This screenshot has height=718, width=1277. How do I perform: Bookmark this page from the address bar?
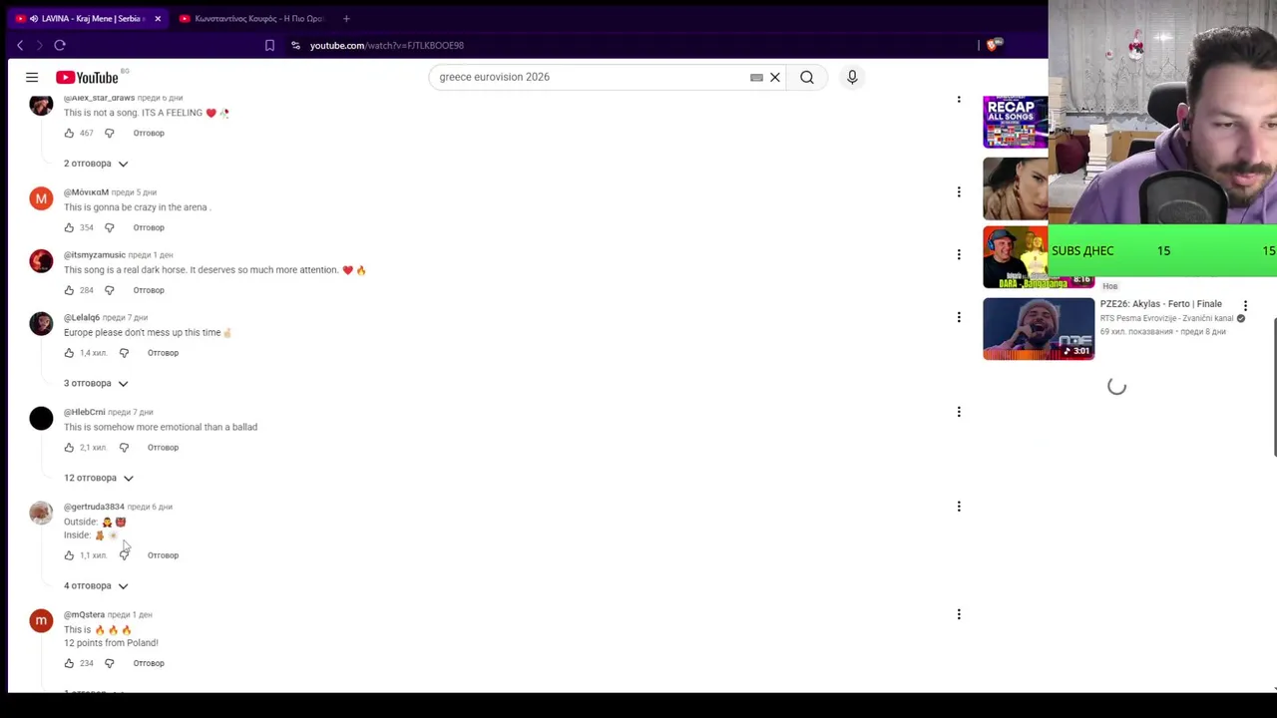[269, 45]
